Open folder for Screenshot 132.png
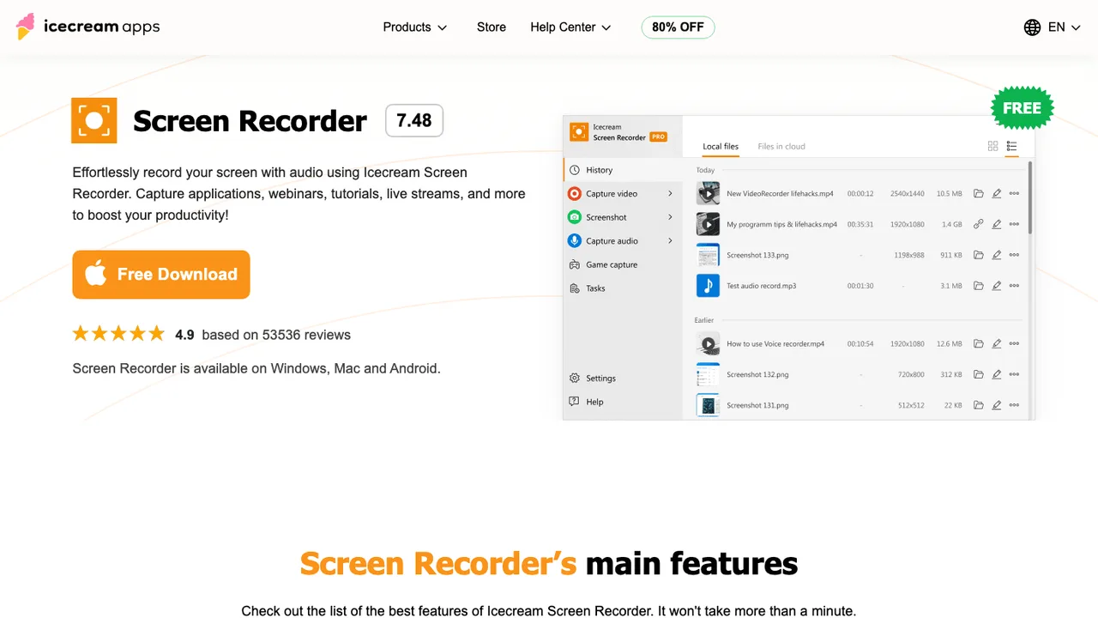The height and width of the screenshot is (618, 1098). coord(978,375)
